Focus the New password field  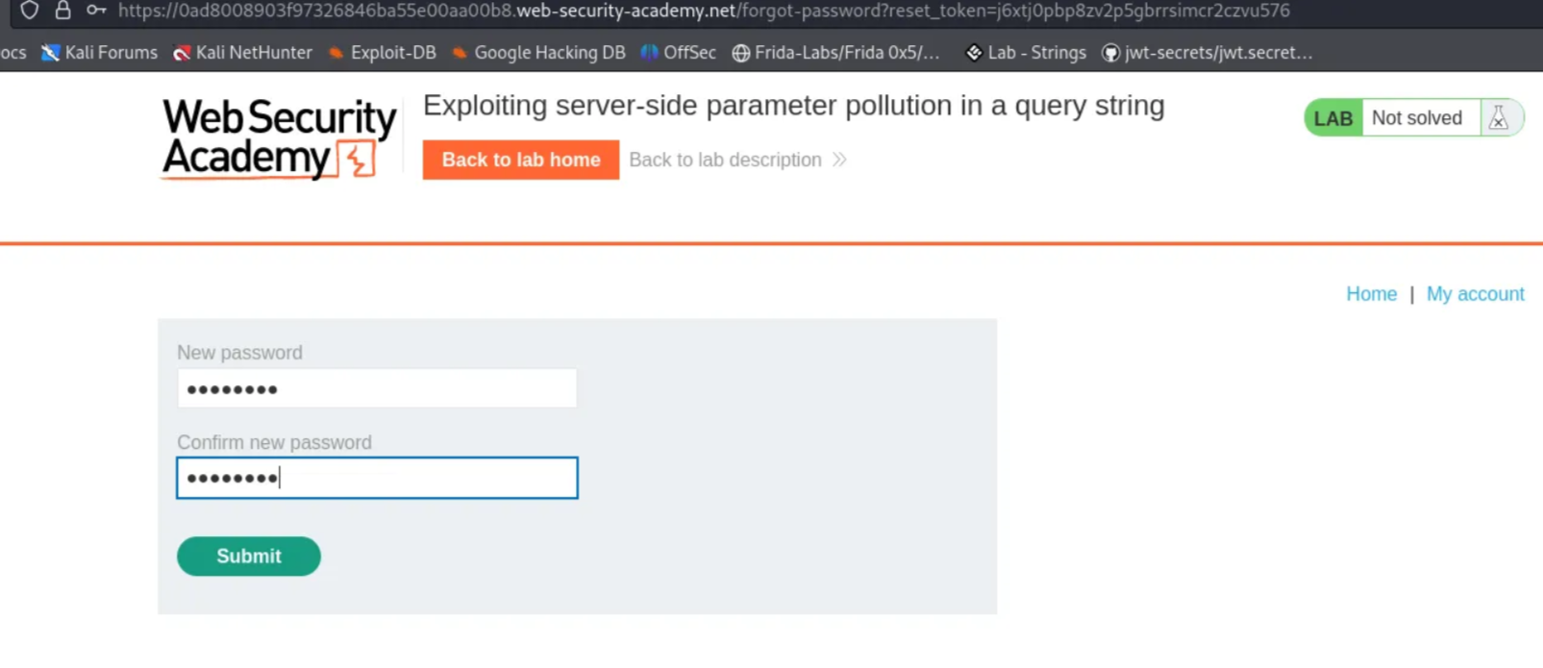[377, 389]
